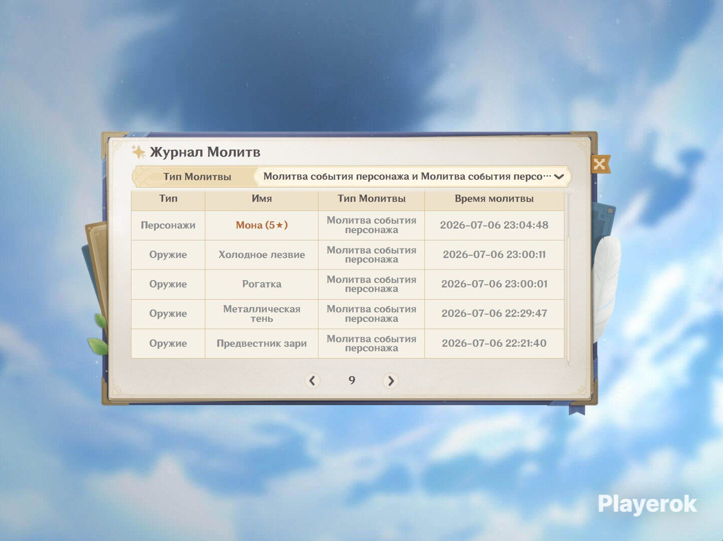The image size is (723, 541).
Task: Close the Журнал Молитв window
Action: [x=600, y=164]
